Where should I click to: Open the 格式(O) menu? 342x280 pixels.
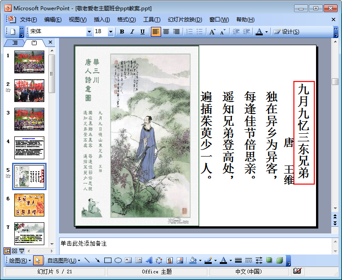126,20
